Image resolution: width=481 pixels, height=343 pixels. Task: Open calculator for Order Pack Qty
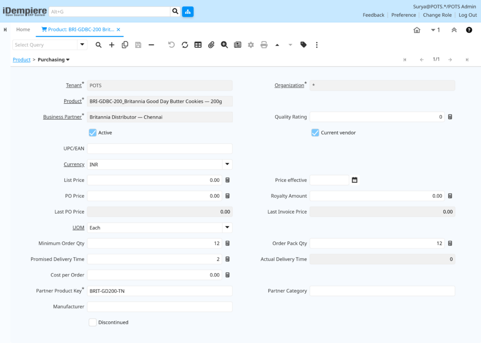[x=450, y=243]
